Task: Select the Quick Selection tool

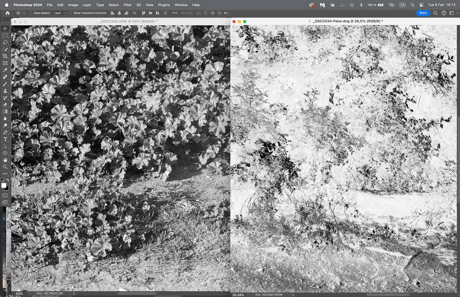Action: point(5,49)
